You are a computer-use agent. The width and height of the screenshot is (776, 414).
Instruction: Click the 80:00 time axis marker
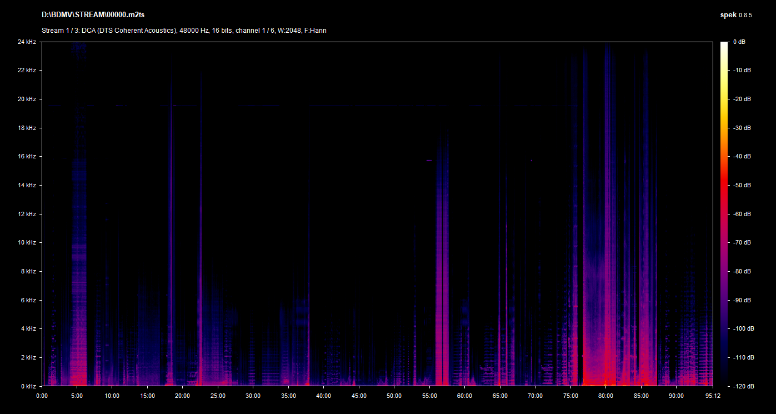coord(606,396)
